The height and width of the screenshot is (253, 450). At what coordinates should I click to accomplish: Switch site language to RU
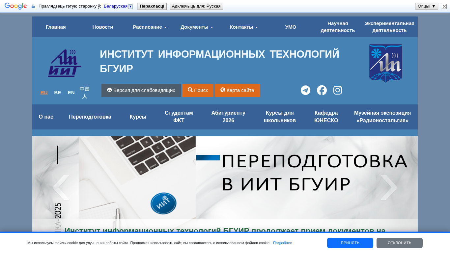click(44, 93)
